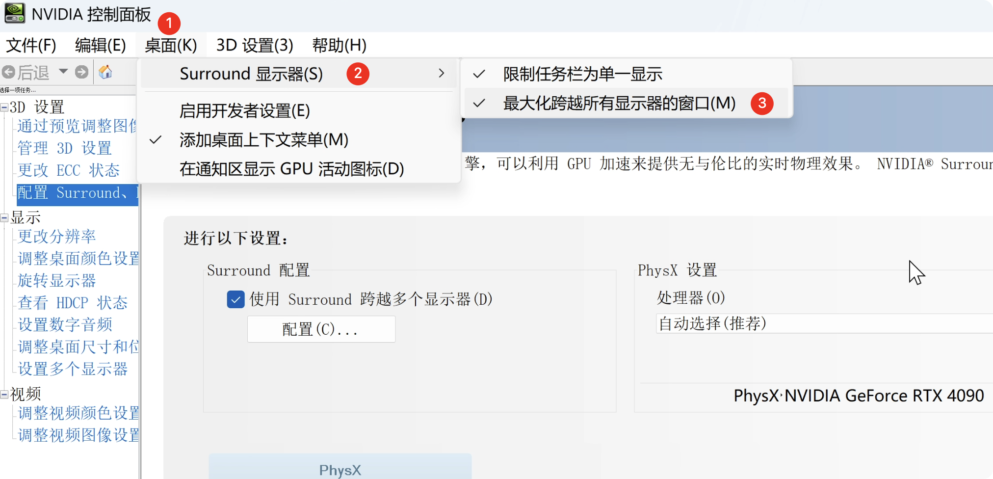Uncheck 使用 Surround 跨越多个显示器(D) checkbox
Screen dimensions: 993x479
point(235,299)
